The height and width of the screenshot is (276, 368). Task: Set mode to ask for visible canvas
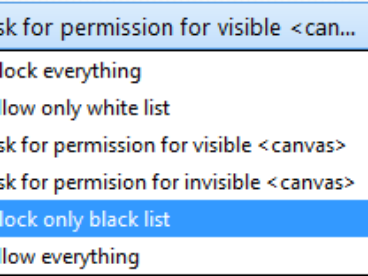(x=172, y=145)
